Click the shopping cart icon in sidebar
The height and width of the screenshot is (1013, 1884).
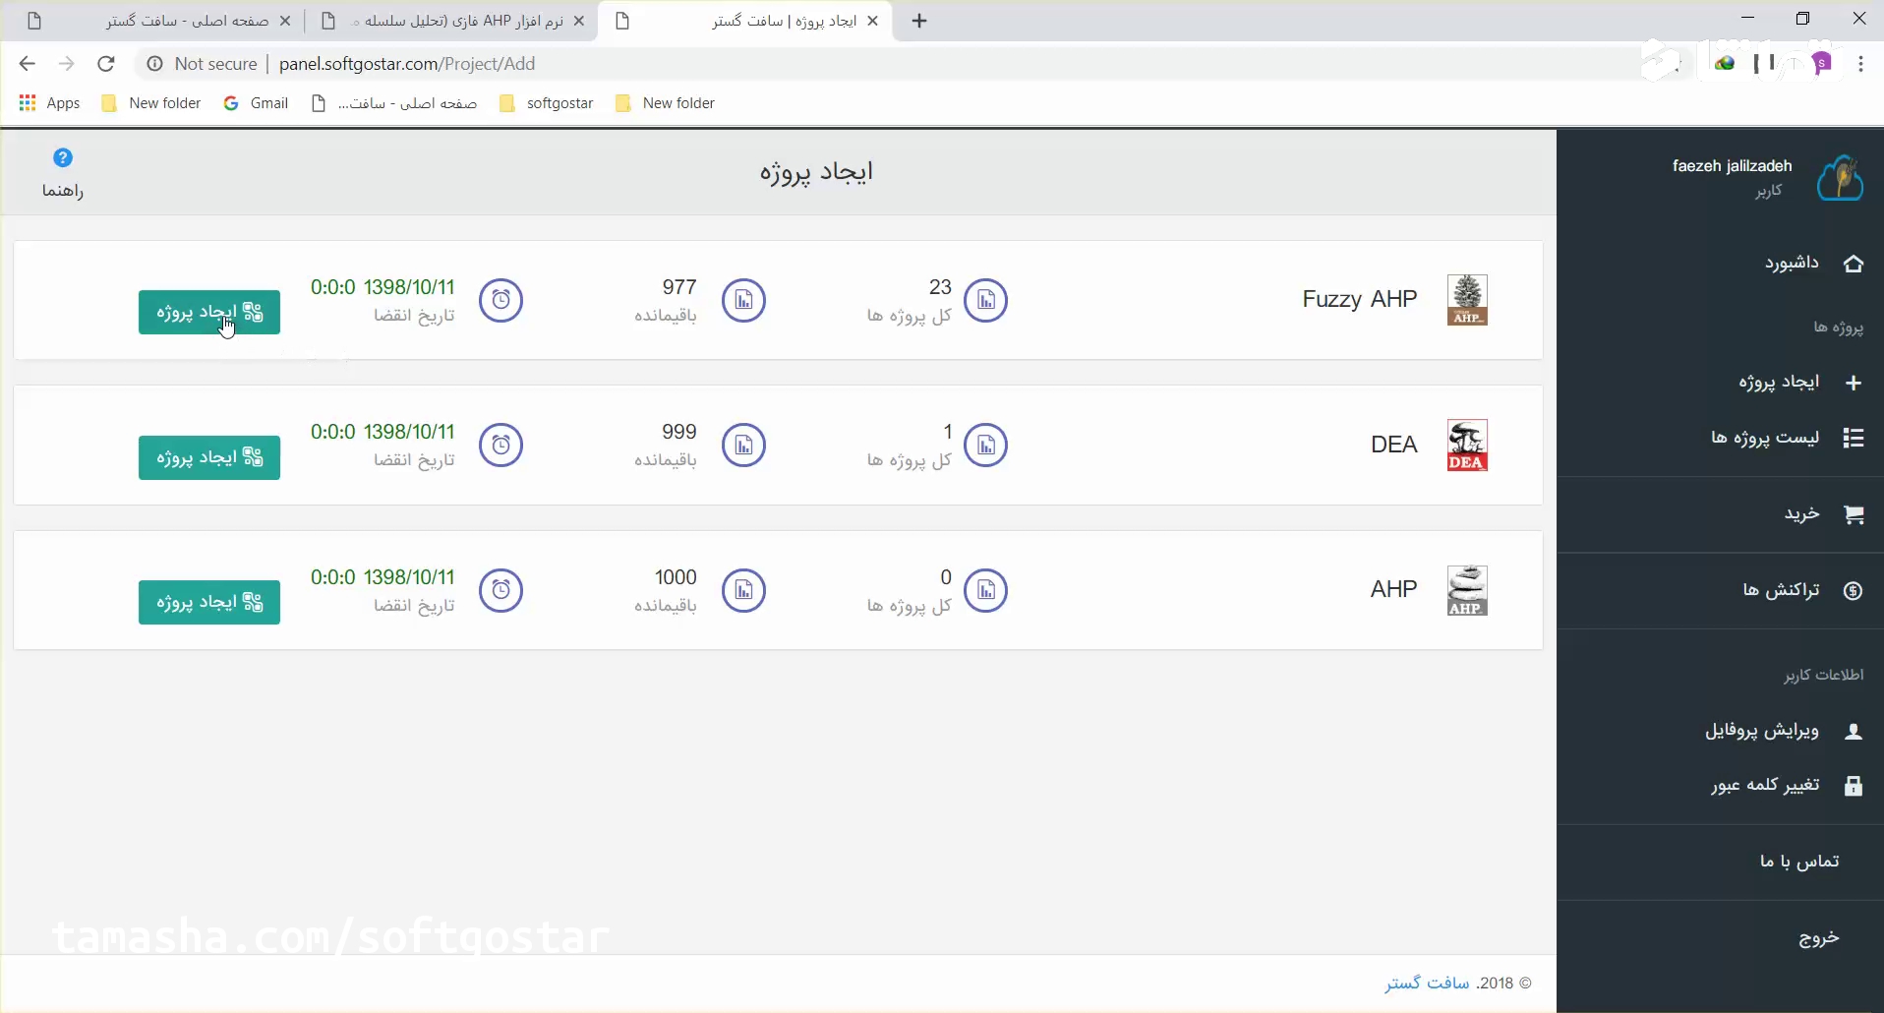[1854, 514]
